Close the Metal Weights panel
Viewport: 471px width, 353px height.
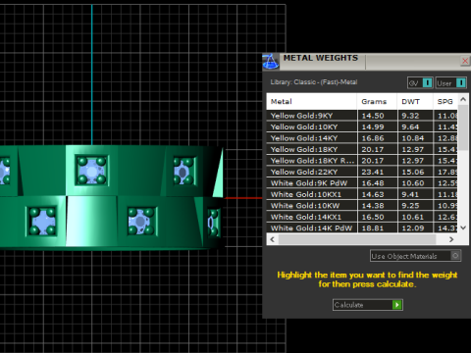pyautogui.click(x=465, y=61)
